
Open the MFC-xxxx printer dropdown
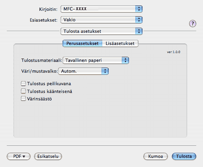(x=101, y=9)
